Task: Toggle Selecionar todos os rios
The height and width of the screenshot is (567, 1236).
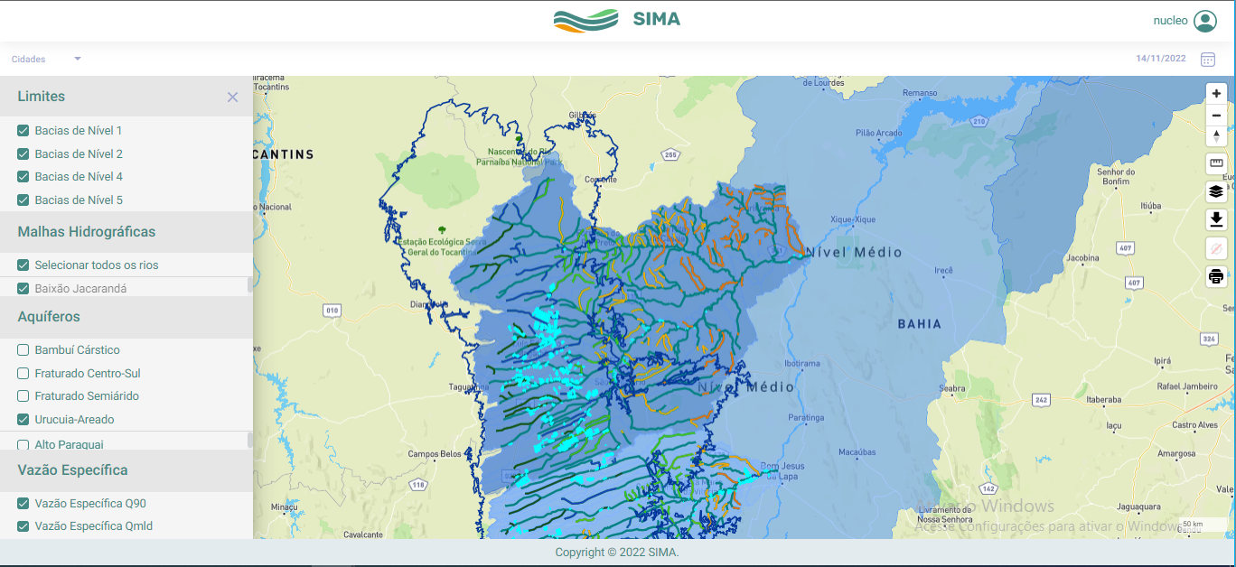Action: coord(23,265)
